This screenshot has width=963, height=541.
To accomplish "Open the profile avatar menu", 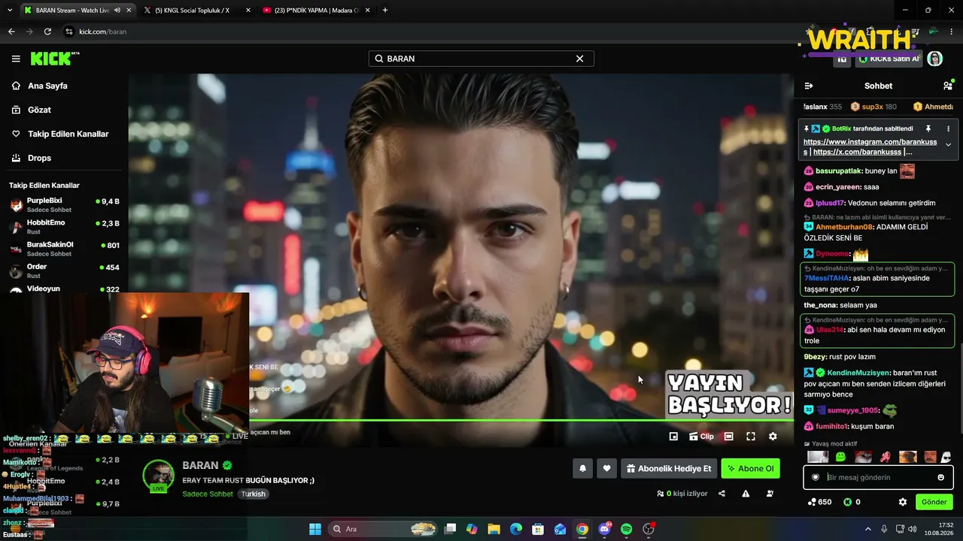I will pyautogui.click(x=934, y=59).
